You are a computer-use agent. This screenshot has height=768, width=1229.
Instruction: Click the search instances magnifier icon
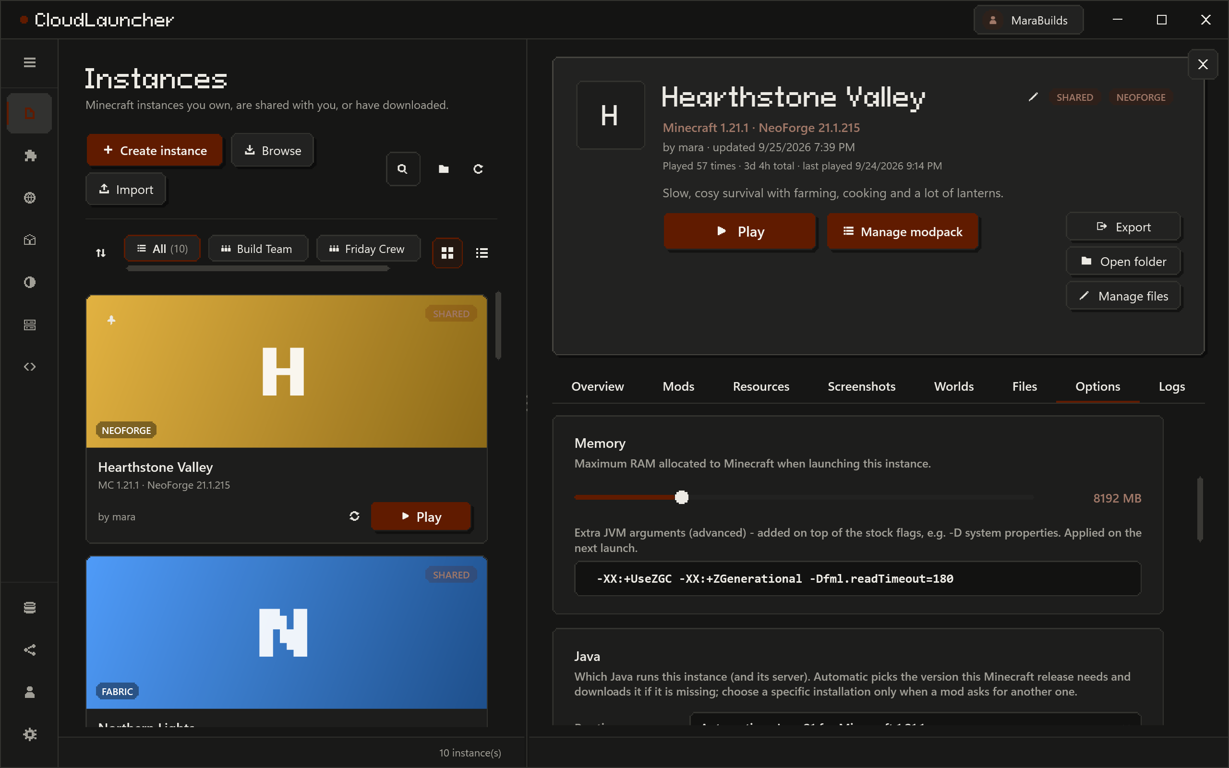click(403, 168)
